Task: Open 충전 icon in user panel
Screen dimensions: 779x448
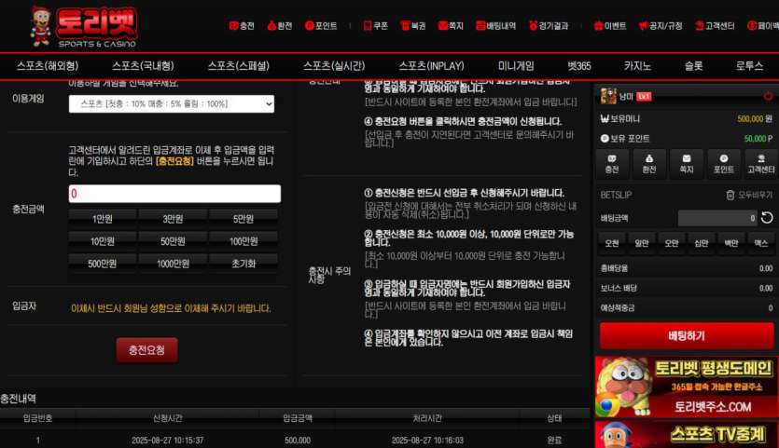Action: pos(612,163)
